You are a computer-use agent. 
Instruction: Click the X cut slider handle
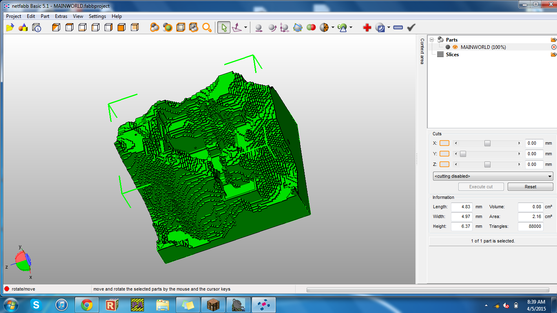click(x=487, y=143)
